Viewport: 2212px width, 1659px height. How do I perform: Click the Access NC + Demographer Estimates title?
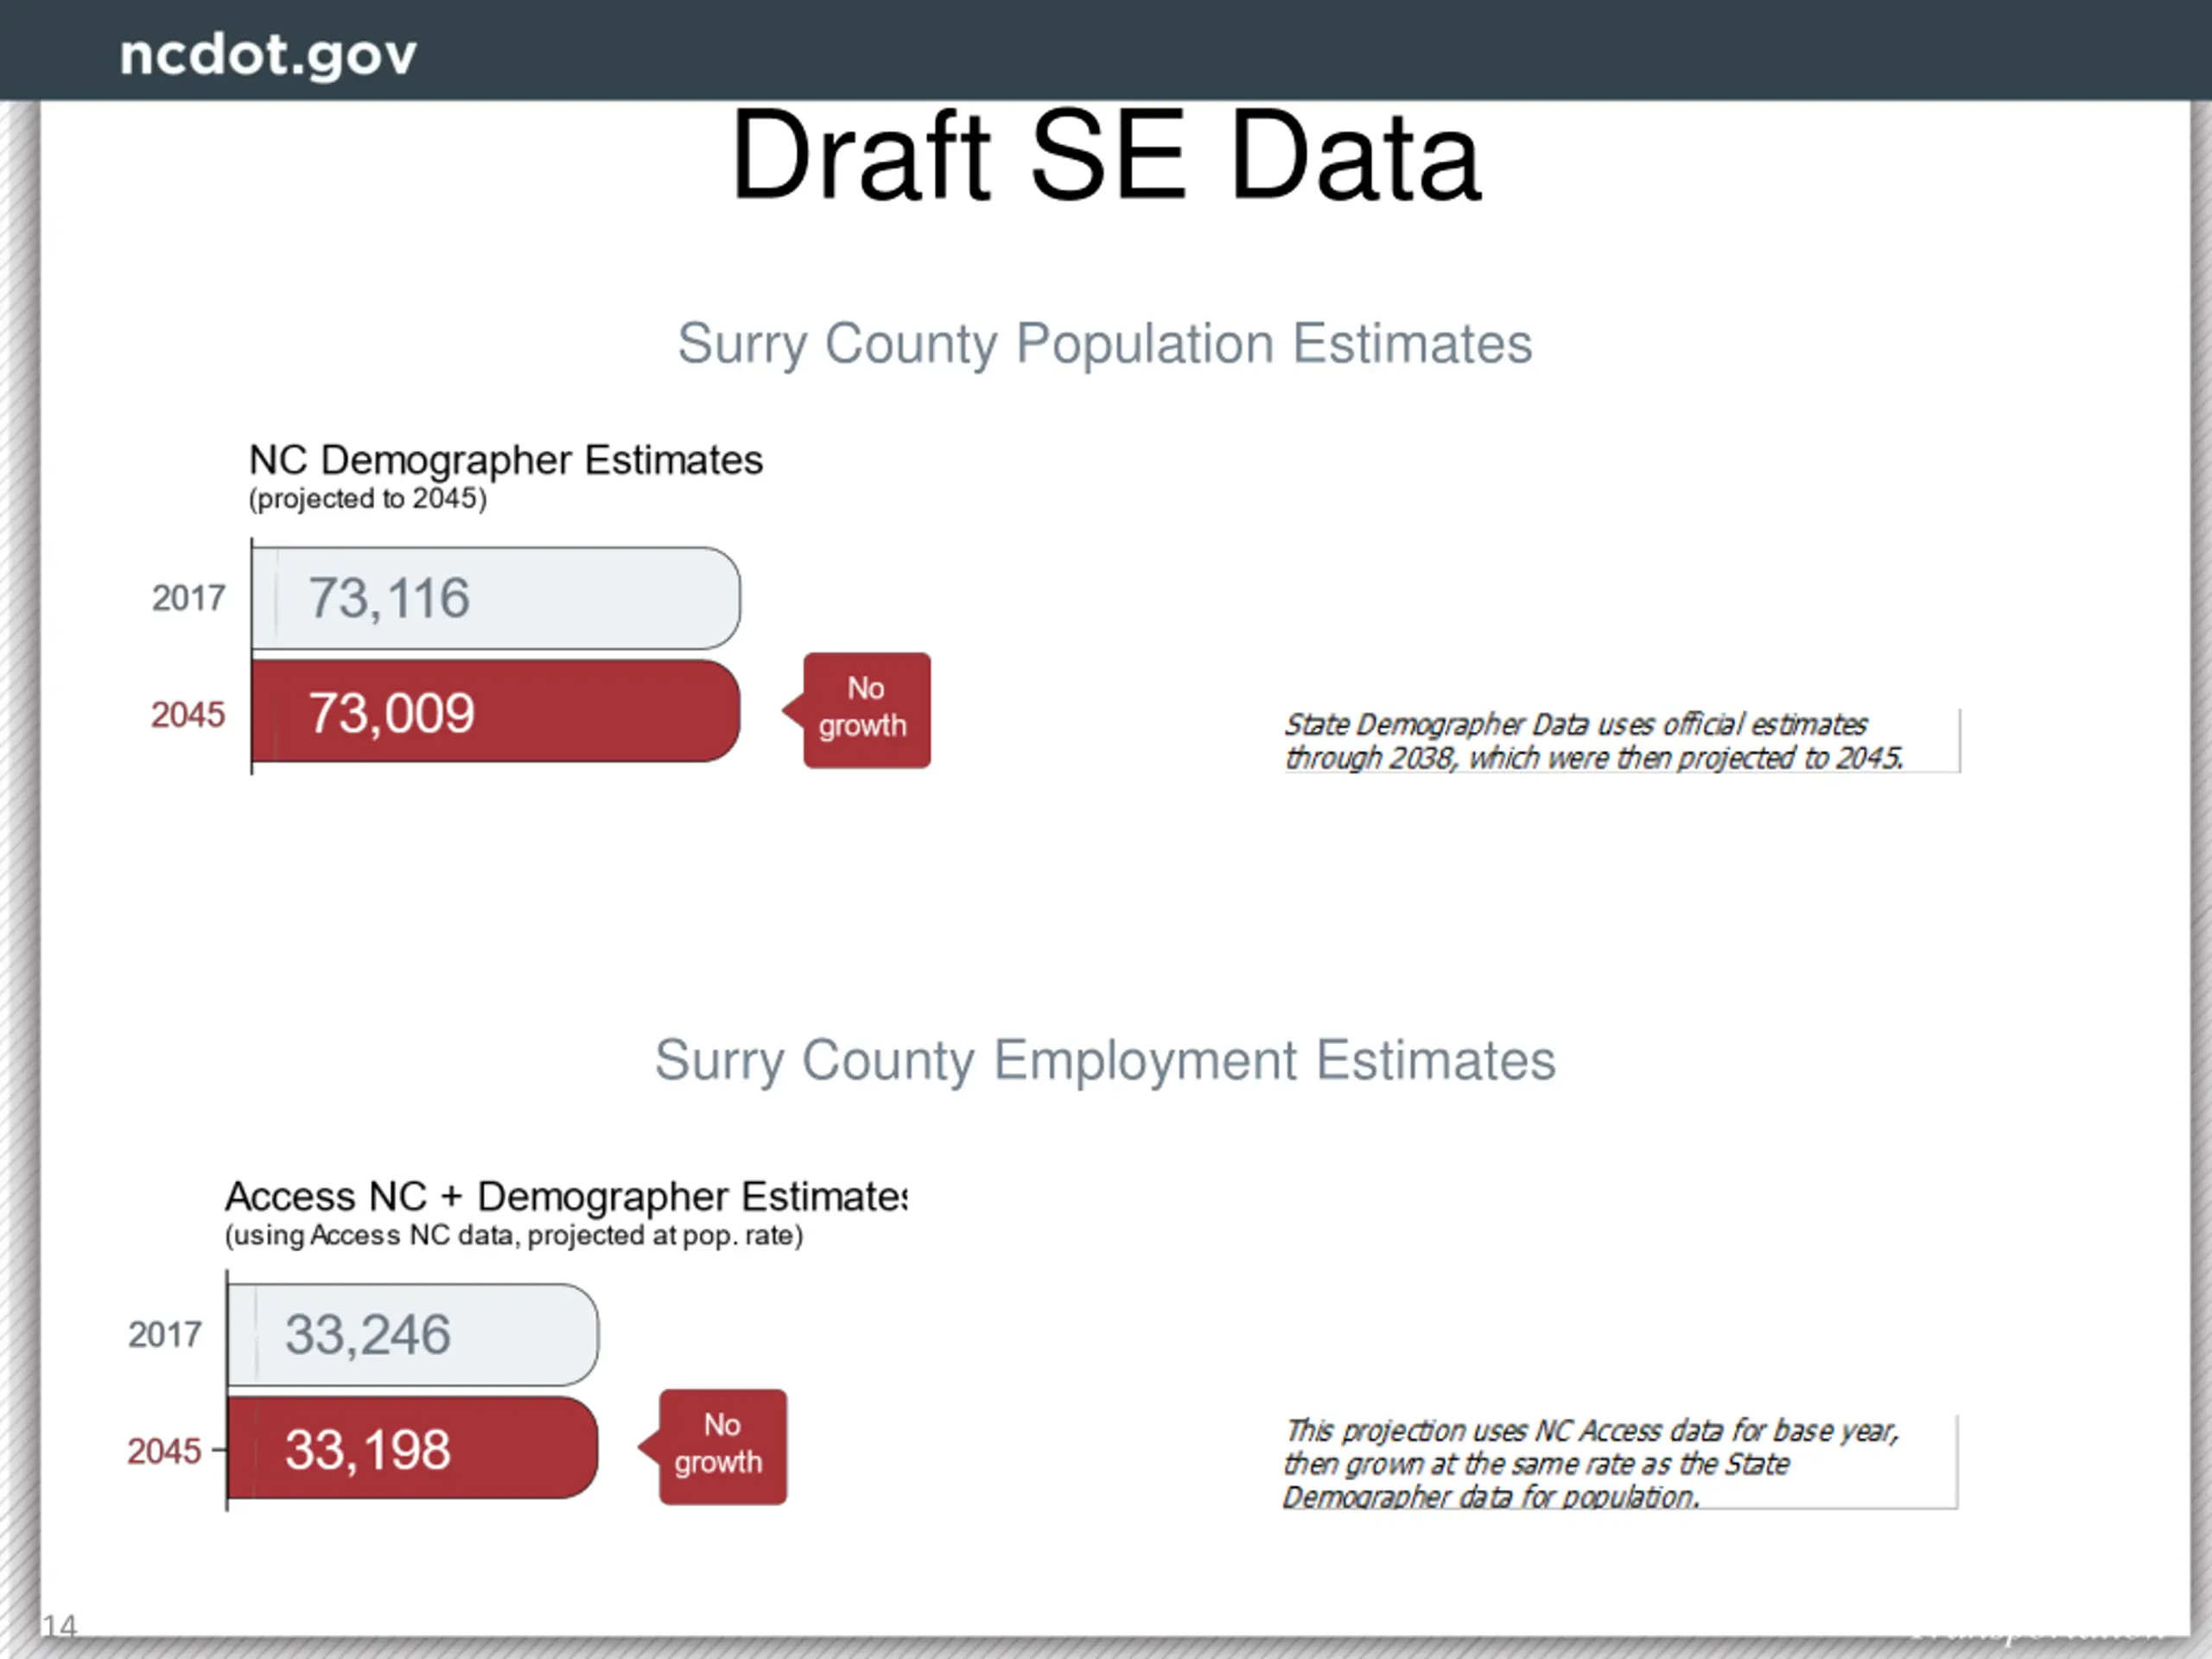tap(566, 1197)
